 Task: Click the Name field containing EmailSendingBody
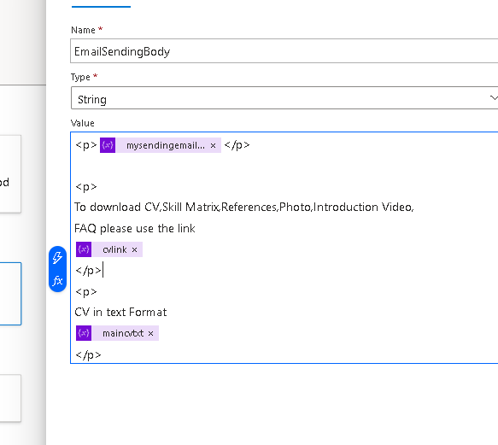coord(284,51)
